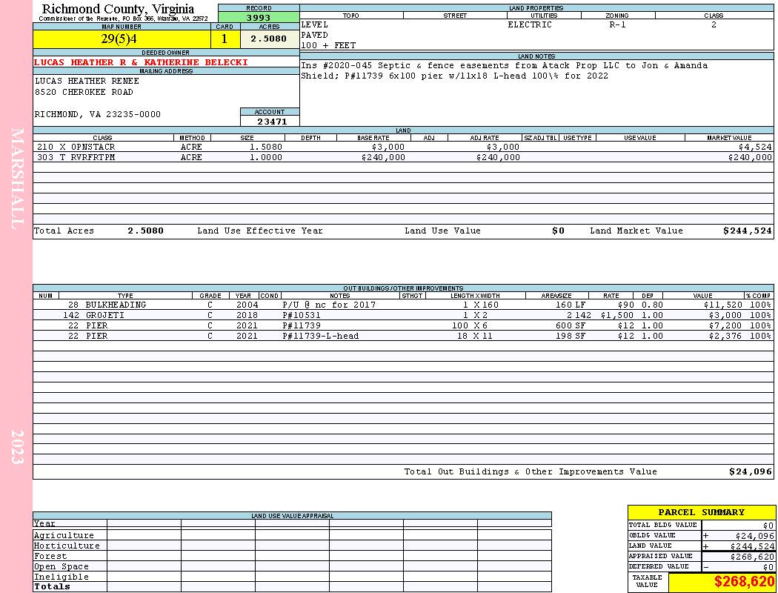778x593 pixels.
Task: Select zoning value R-1
Action: (x=618, y=24)
